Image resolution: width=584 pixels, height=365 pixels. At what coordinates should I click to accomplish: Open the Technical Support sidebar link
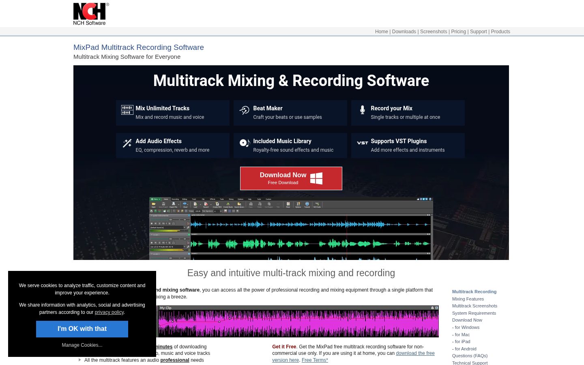[x=470, y=363]
